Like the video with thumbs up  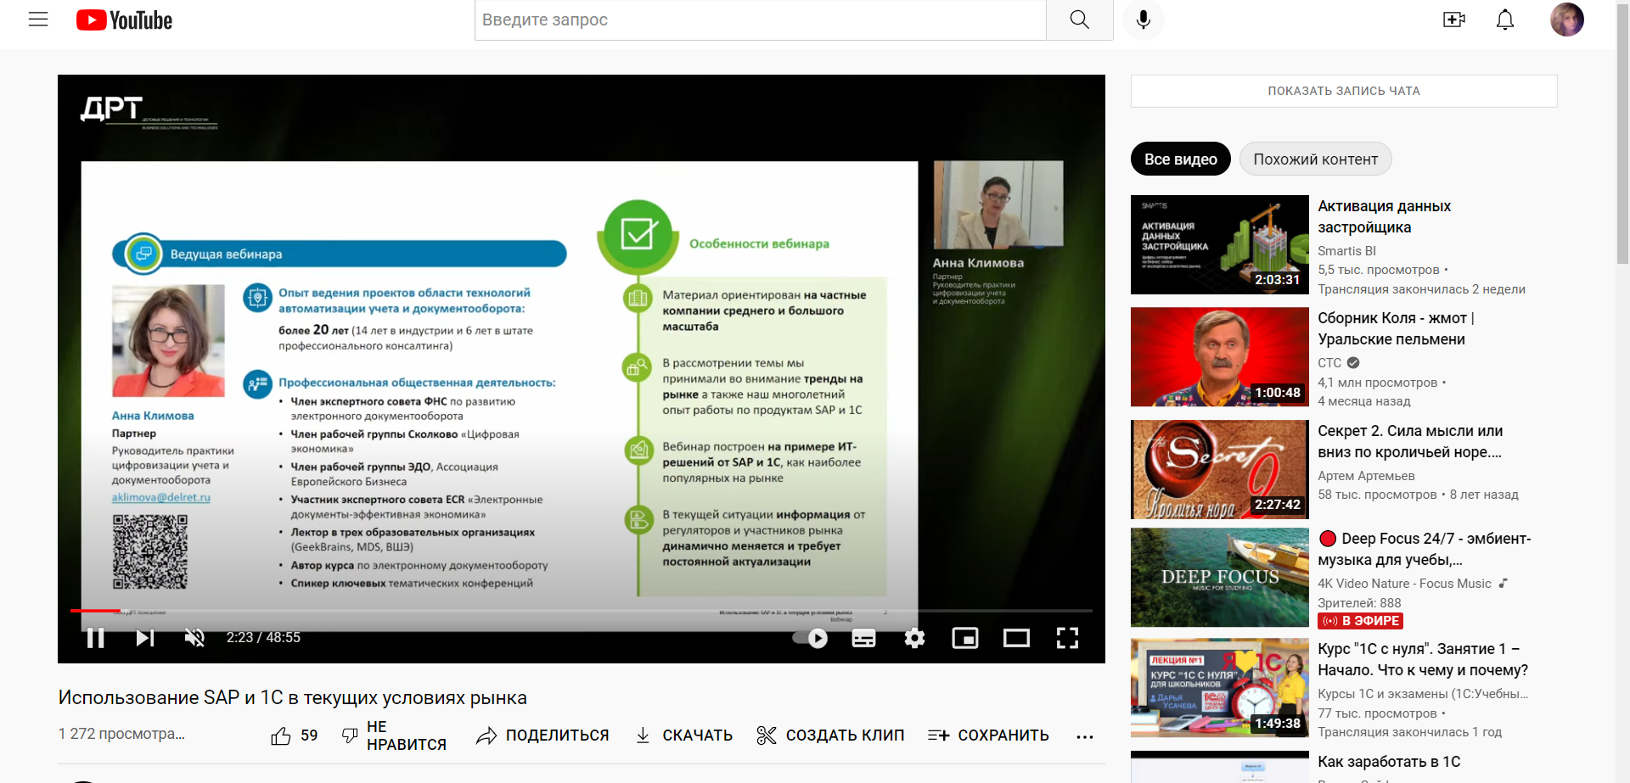(x=281, y=735)
